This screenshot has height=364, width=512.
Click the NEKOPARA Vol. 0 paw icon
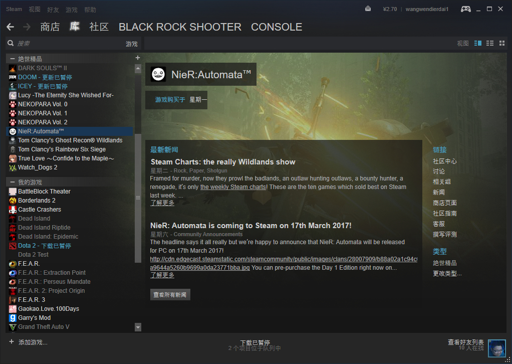coord(13,104)
